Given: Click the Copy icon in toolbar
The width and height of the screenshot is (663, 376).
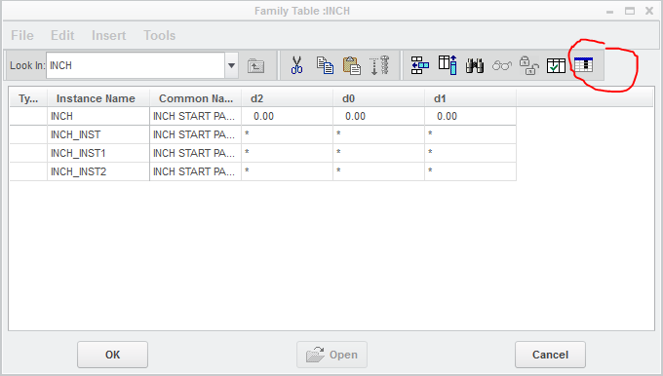Looking at the screenshot, I should point(325,65).
